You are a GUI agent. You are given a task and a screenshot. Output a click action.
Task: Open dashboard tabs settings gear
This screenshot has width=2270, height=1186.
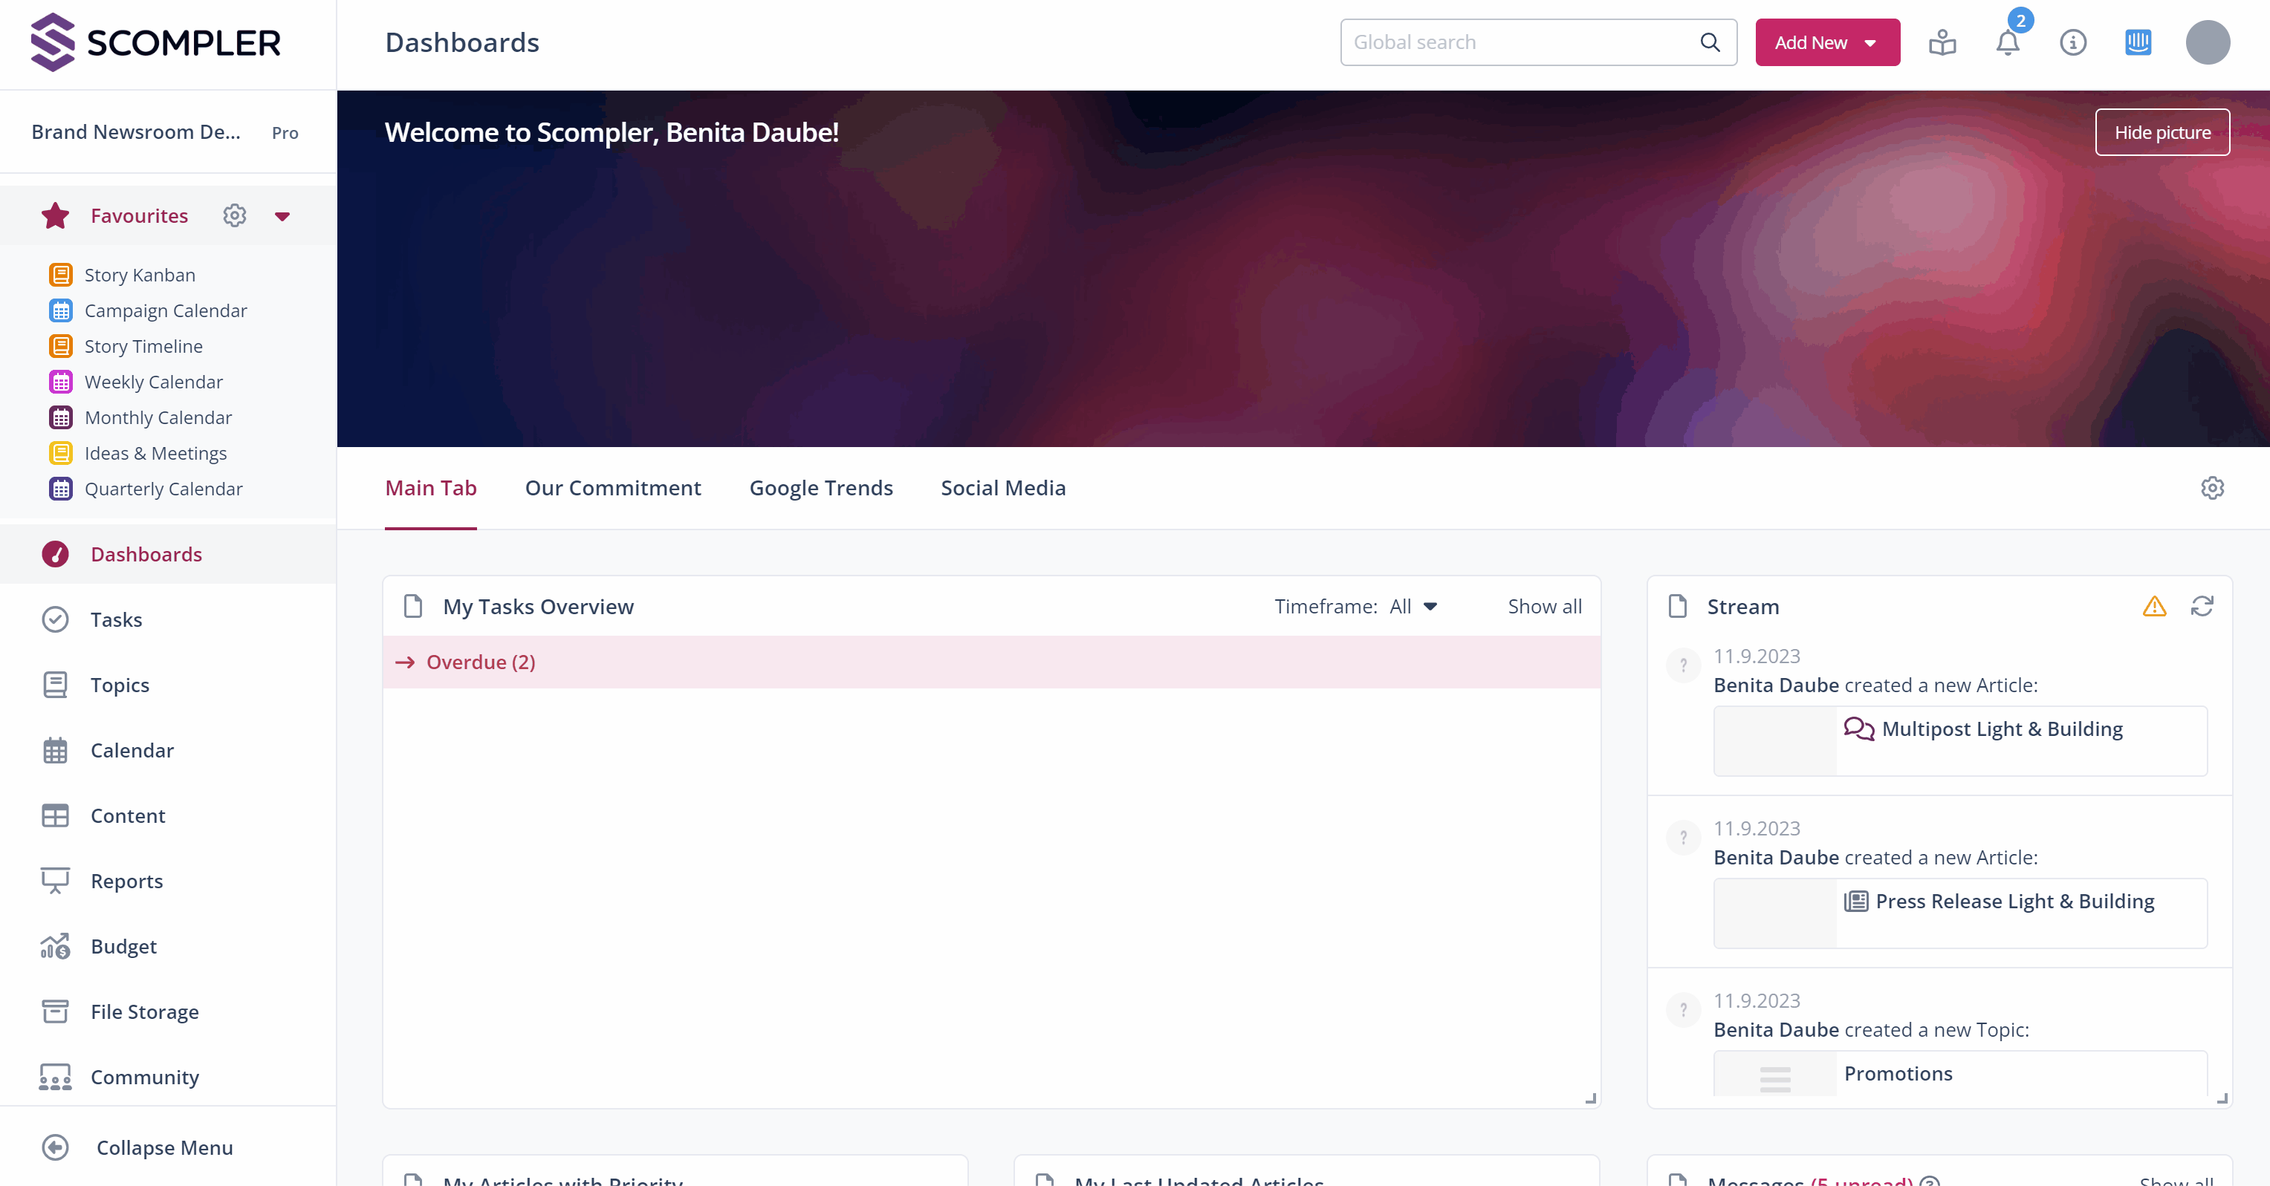pos(2212,488)
